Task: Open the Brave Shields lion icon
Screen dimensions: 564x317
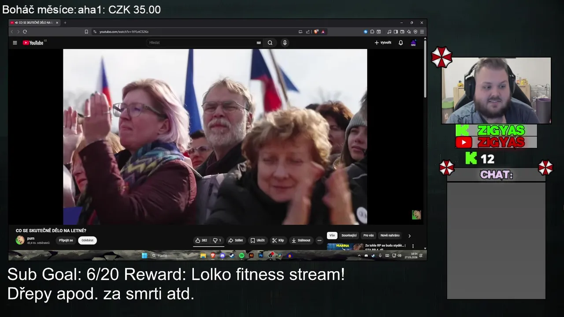Action: tap(316, 32)
